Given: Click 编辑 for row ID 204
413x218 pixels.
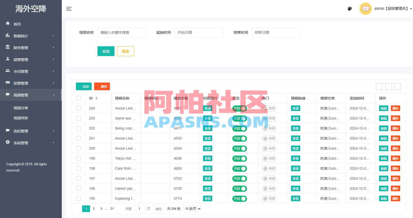Looking at the screenshot, I should pyautogui.click(x=384, y=108).
